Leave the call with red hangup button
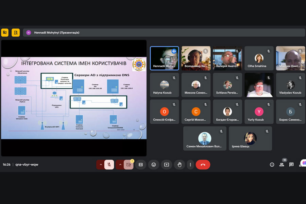Image resolution: width=306 pixels, height=204 pixels. pos(203,165)
